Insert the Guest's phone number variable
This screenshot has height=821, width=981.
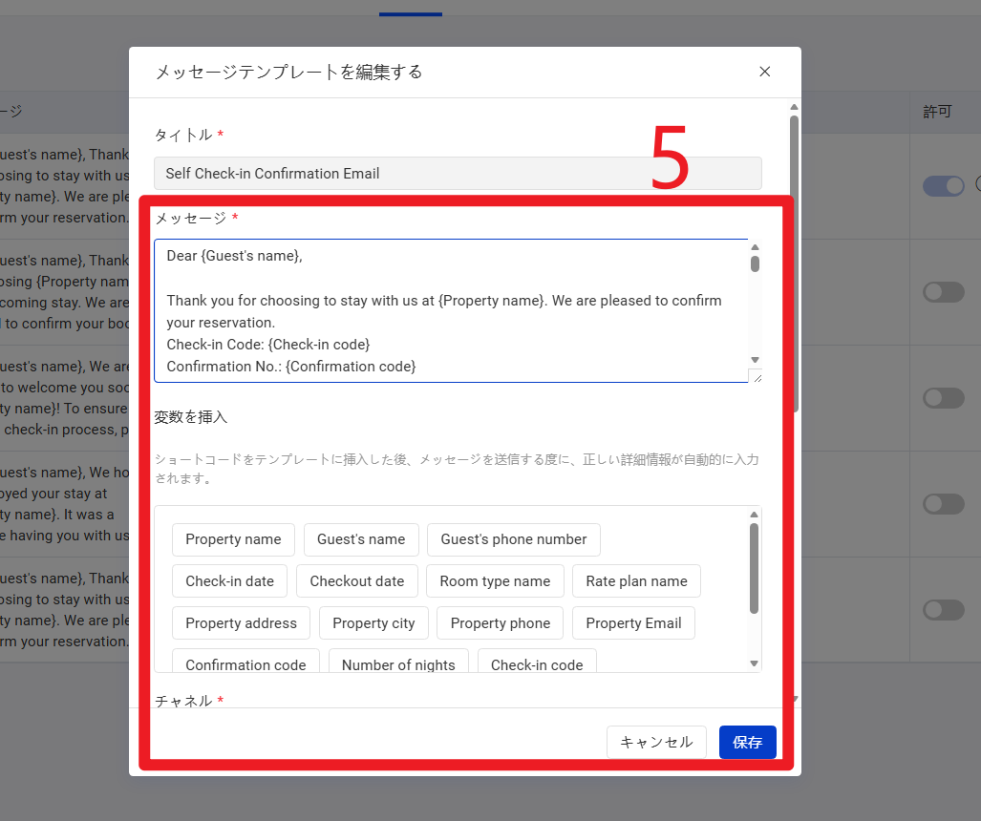(x=513, y=539)
